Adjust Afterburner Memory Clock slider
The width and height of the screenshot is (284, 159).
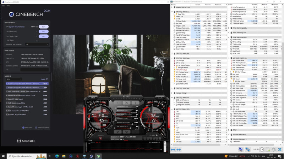(127, 124)
